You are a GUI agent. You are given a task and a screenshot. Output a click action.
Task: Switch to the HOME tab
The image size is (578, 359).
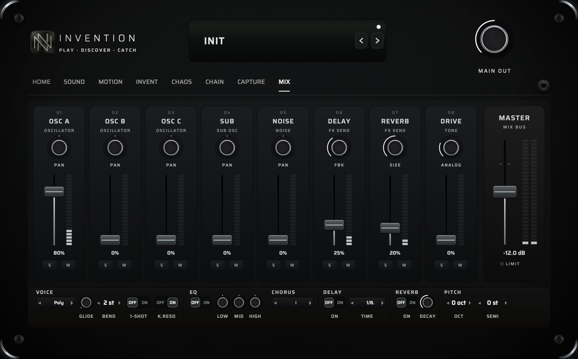tap(41, 82)
